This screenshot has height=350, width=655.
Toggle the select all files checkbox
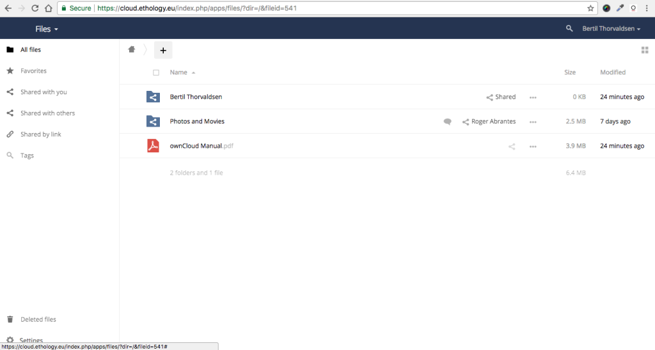156,73
